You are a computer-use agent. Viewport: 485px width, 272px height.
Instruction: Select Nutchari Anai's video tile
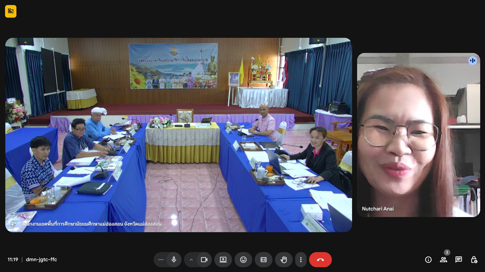pos(418,135)
